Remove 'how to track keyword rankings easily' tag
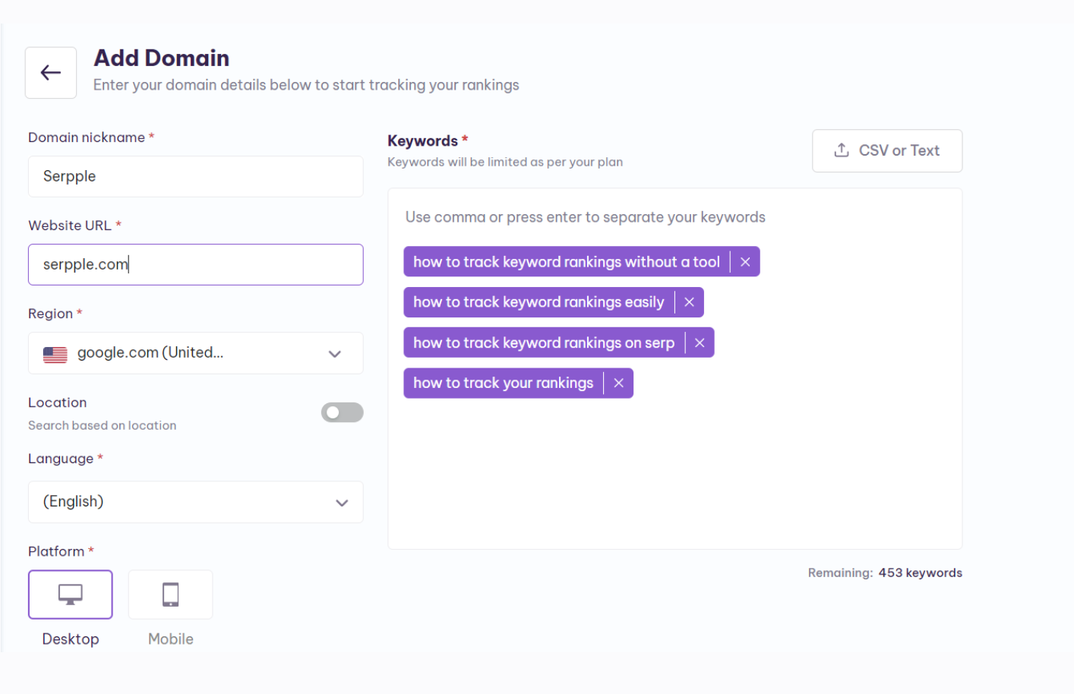 pos(689,302)
